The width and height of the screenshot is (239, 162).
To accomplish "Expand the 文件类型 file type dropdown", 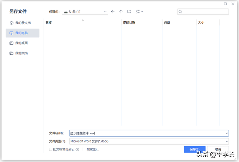I will coord(226,142).
